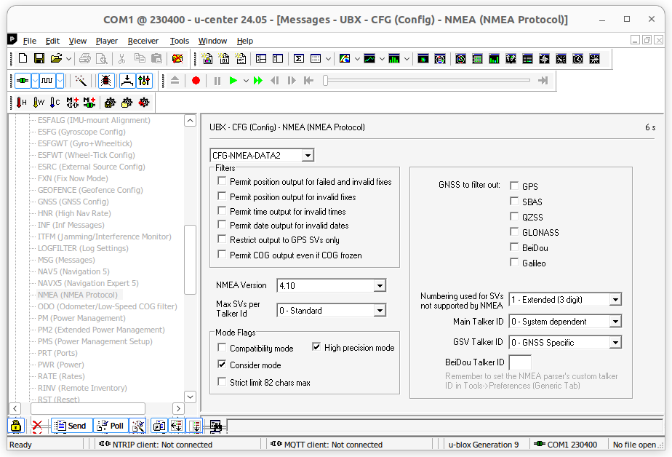The width and height of the screenshot is (672, 457).
Task: Select MSG (Messages) tree item
Action: (x=66, y=260)
